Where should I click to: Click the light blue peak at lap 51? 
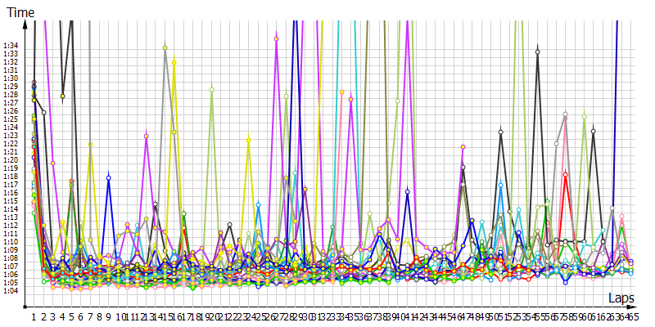499,186
